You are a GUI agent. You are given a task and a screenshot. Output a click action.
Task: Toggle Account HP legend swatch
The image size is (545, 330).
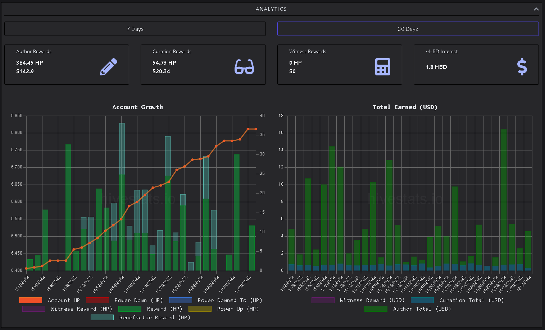[x=31, y=300]
